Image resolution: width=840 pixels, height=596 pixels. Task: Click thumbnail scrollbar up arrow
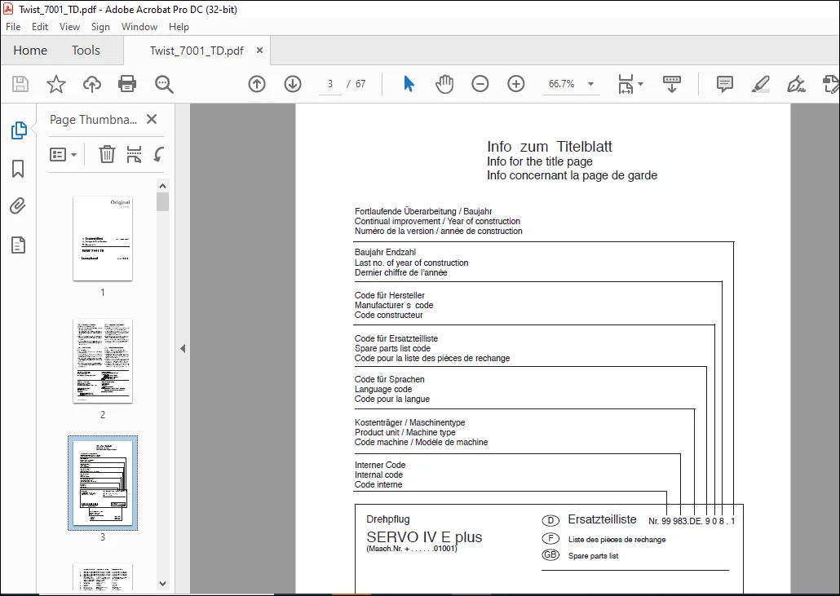click(x=163, y=186)
